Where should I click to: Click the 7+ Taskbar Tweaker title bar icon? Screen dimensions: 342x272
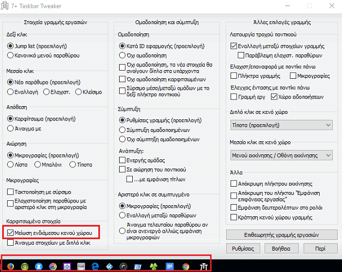(5, 6)
